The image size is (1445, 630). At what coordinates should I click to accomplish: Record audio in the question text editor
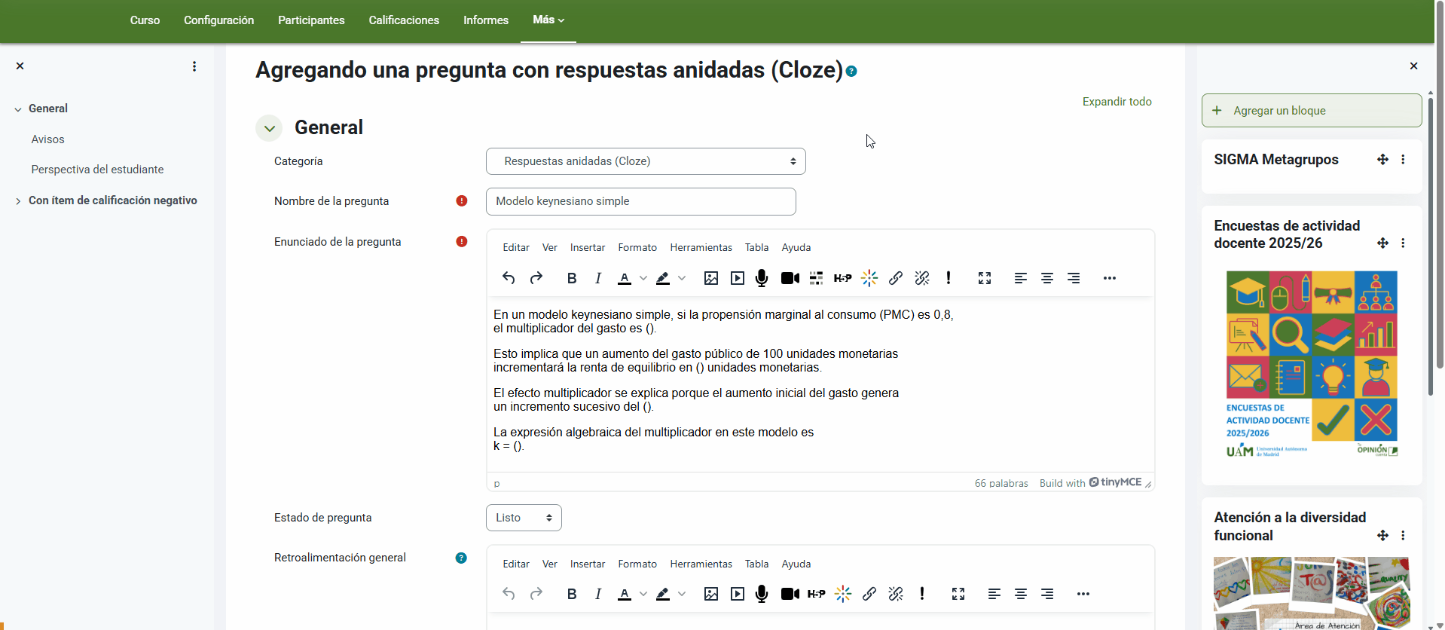coord(762,278)
